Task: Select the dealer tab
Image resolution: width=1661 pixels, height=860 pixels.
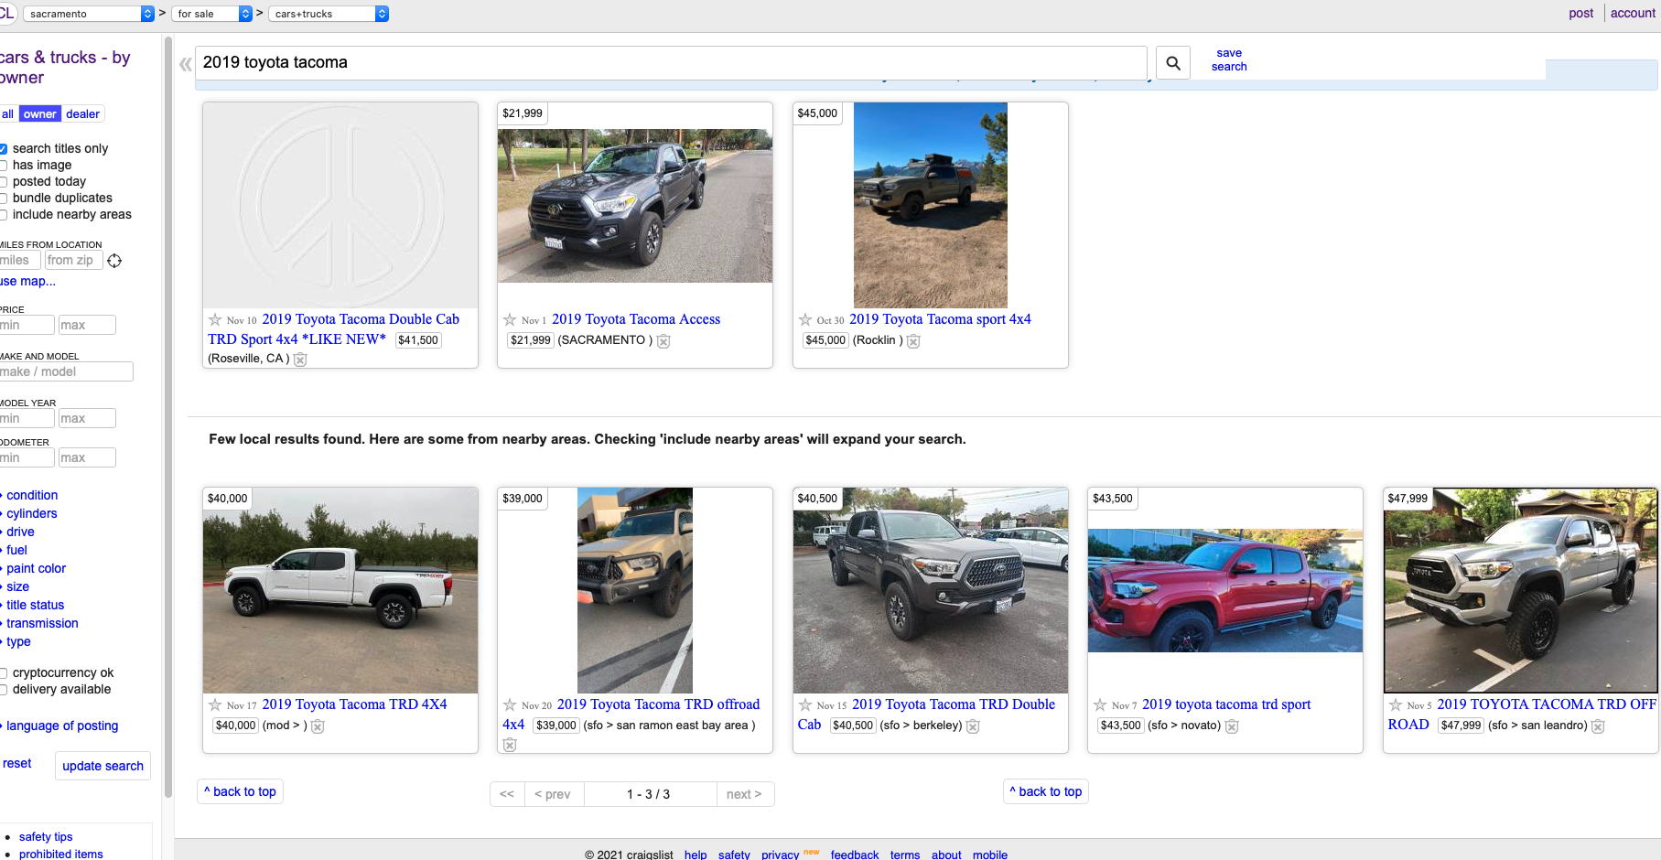Action: (82, 114)
